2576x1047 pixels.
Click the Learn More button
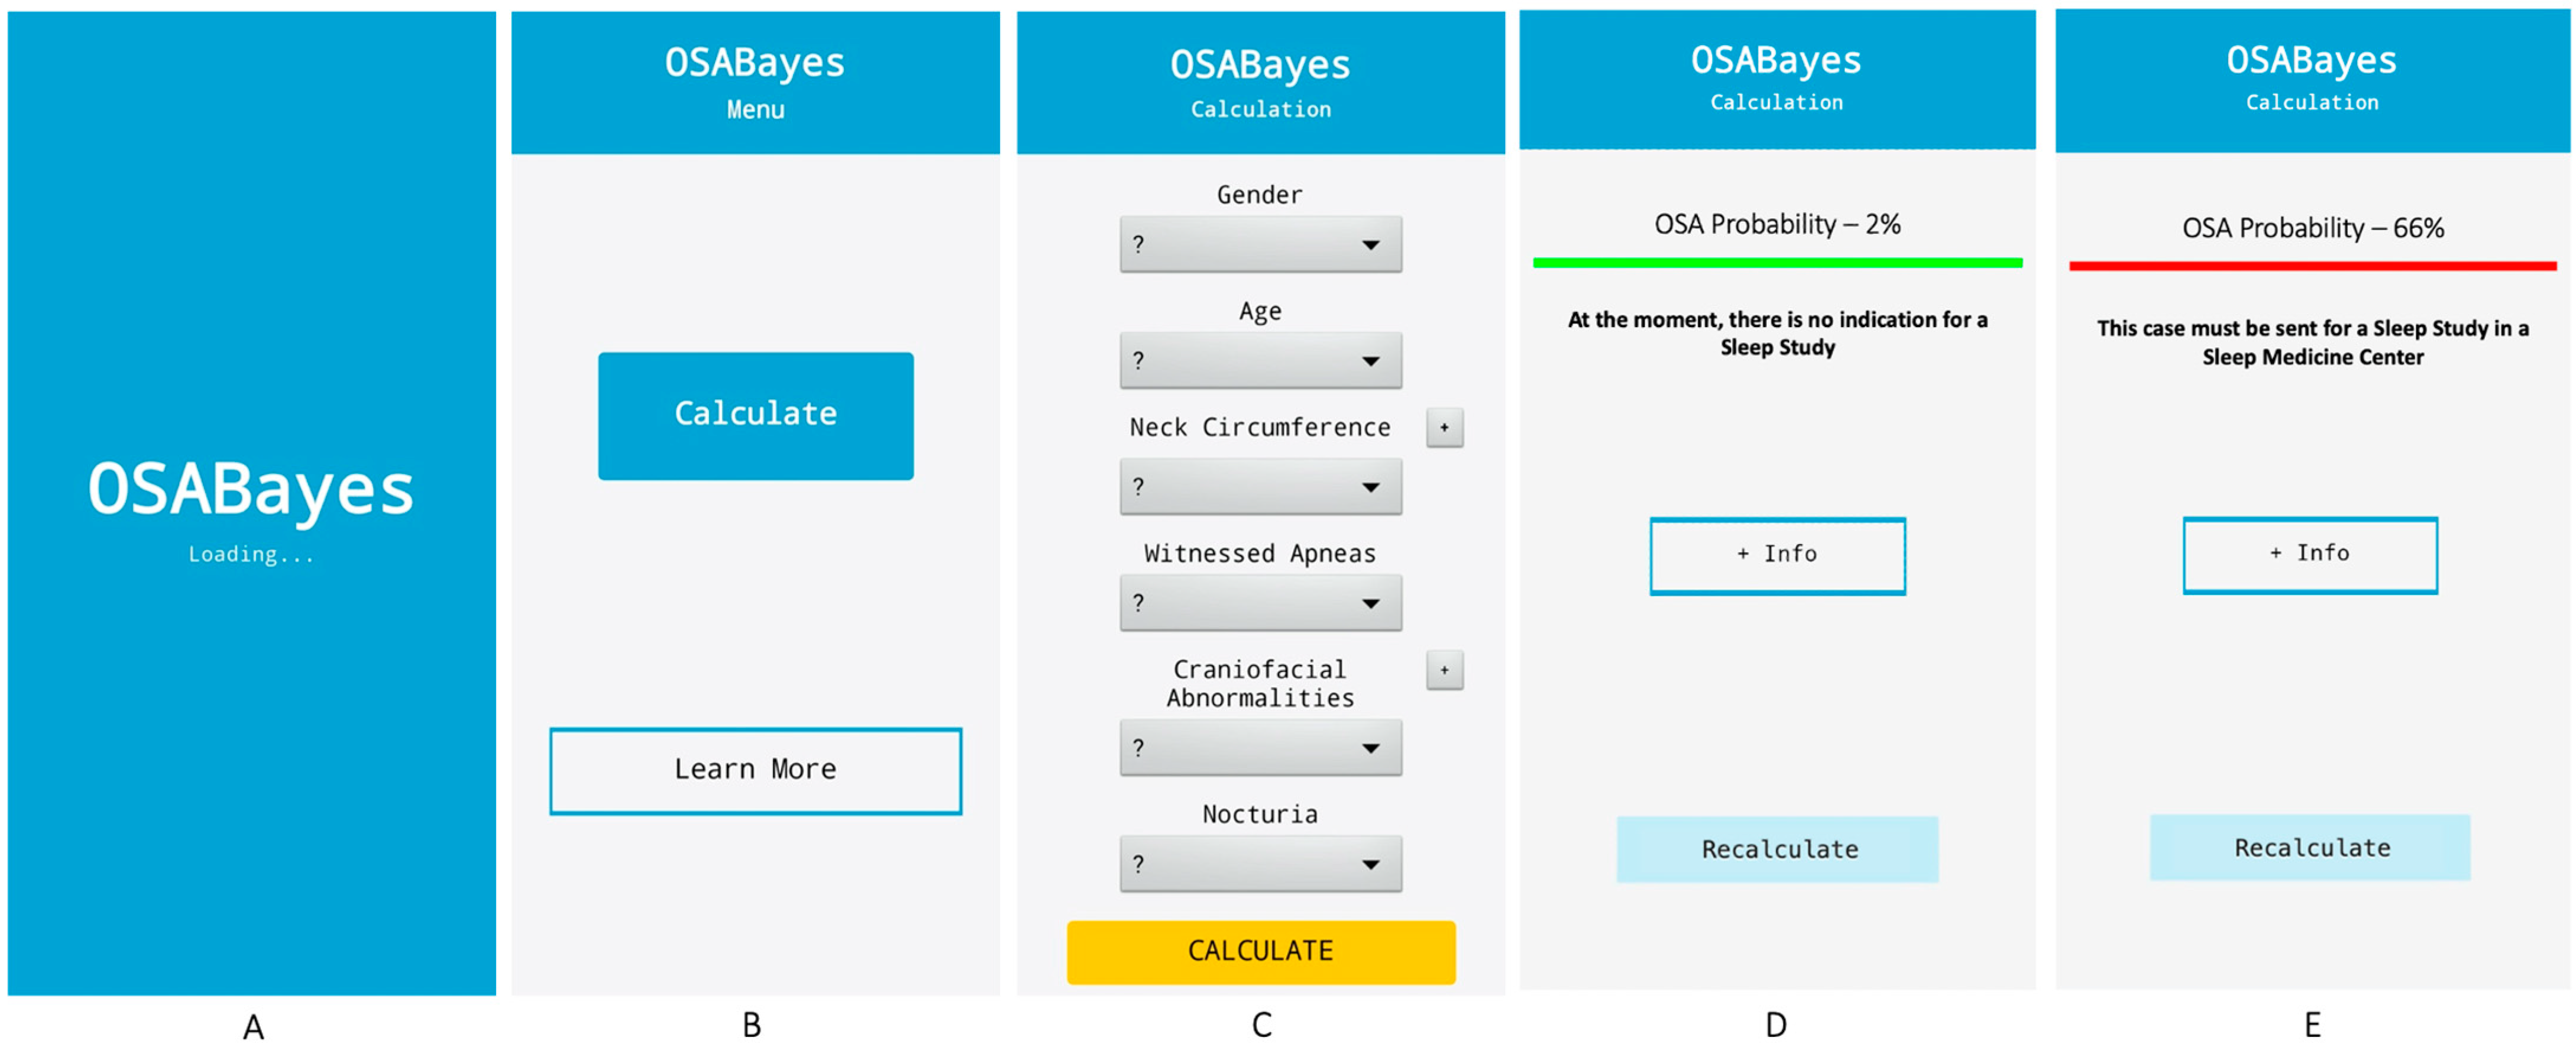[755, 771]
